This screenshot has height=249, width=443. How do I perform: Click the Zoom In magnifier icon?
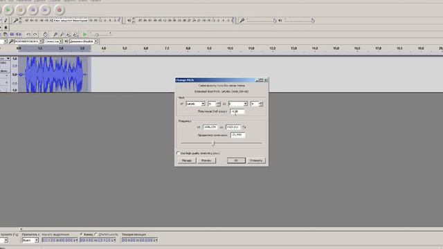click(55, 35)
